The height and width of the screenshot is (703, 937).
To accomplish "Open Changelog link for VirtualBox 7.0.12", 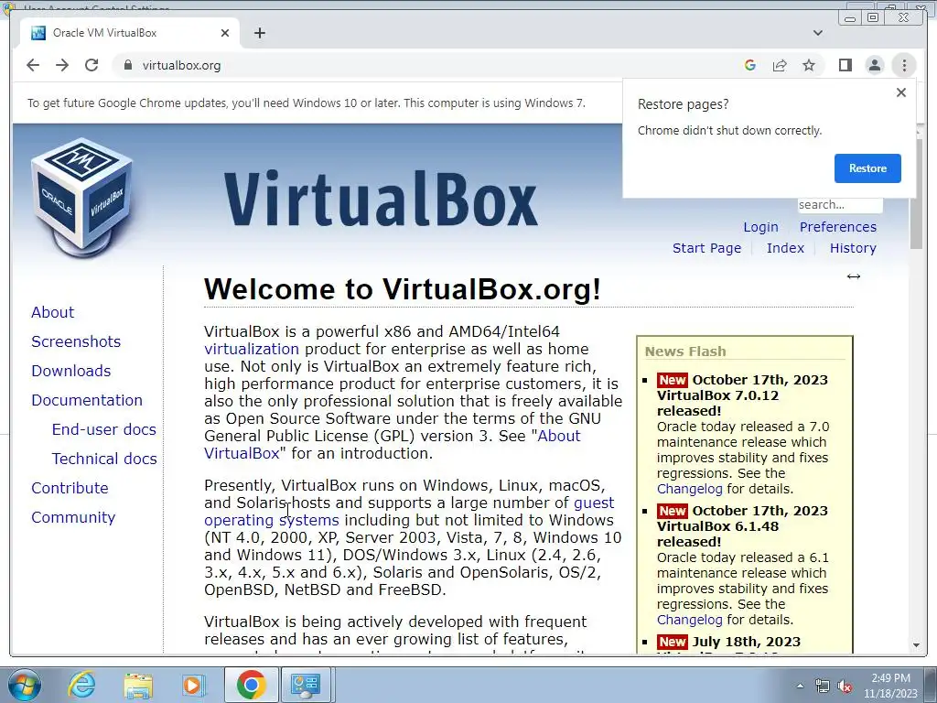I will coord(690,489).
